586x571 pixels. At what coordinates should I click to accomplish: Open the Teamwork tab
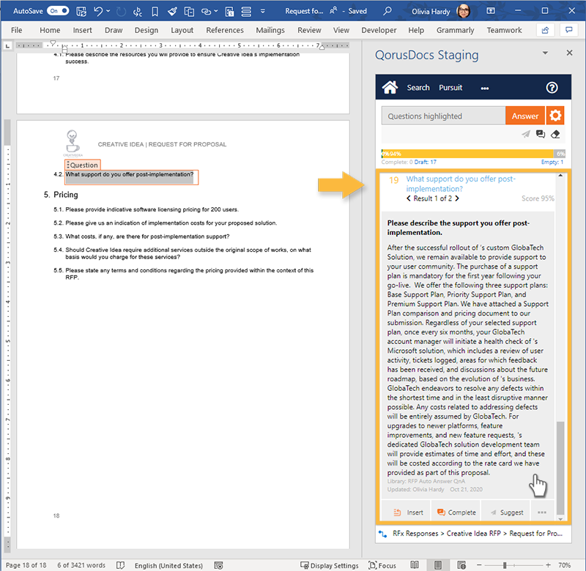coord(504,30)
